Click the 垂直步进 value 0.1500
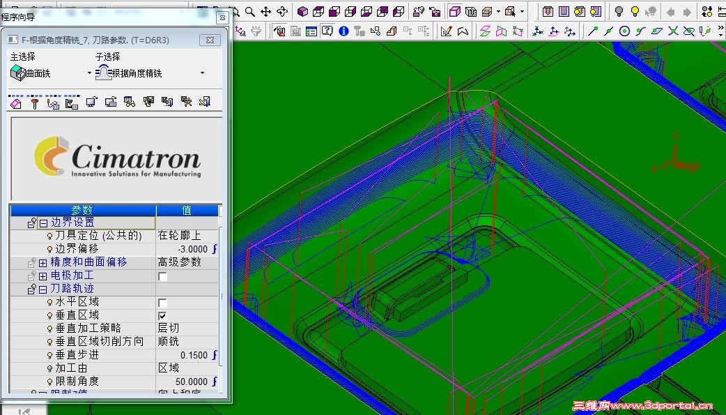The width and height of the screenshot is (726, 415). 194,355
